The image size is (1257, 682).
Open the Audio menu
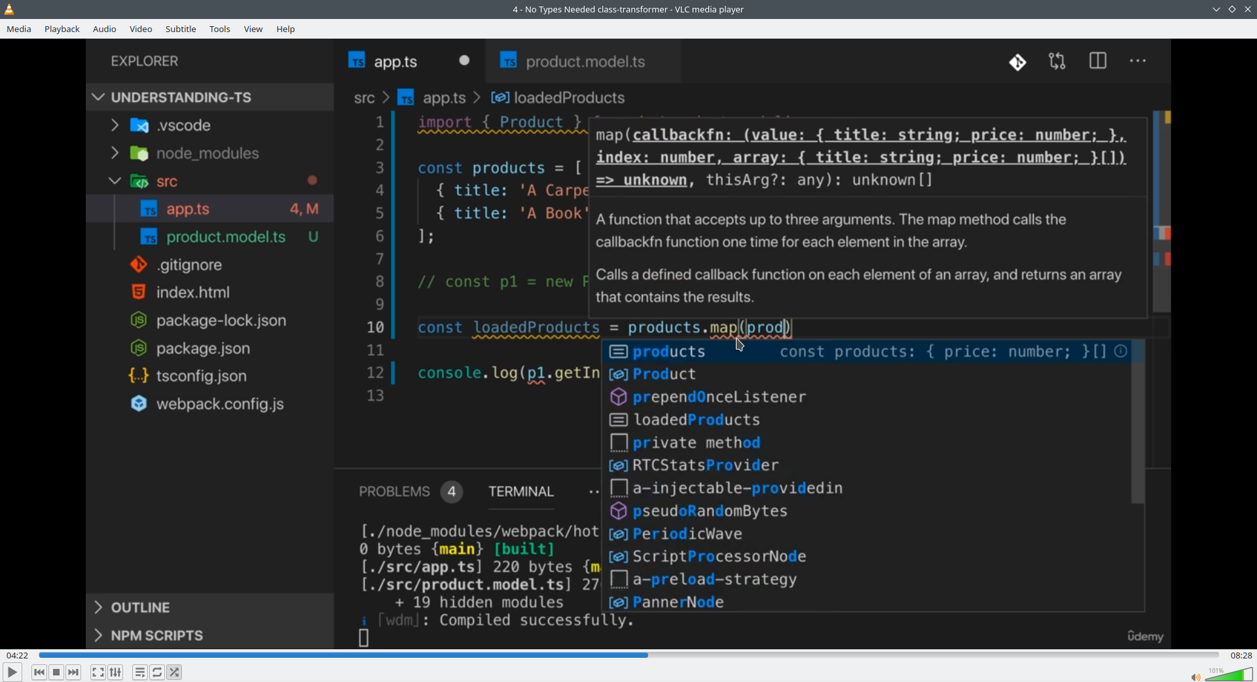[105, 29]
